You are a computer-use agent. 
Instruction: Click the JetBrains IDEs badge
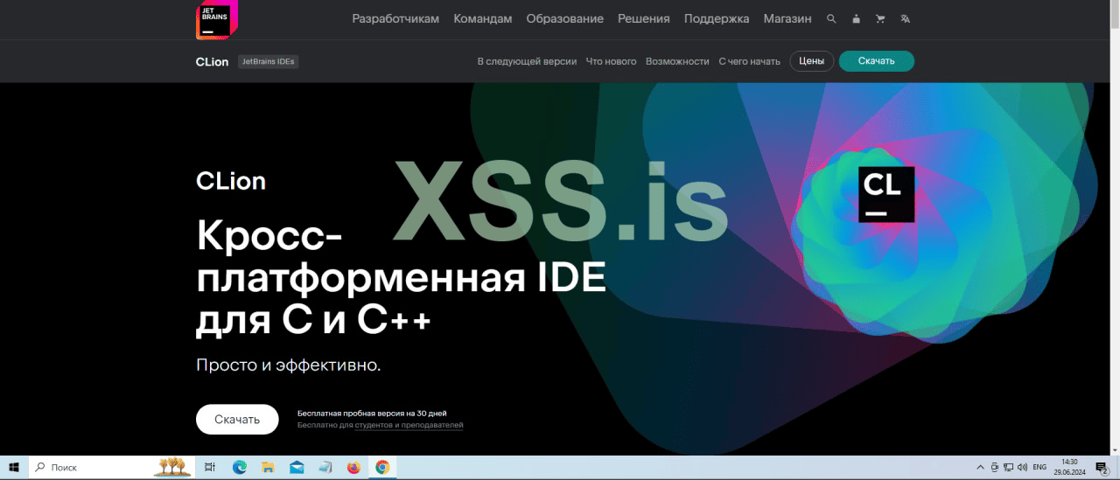[269, 61]
